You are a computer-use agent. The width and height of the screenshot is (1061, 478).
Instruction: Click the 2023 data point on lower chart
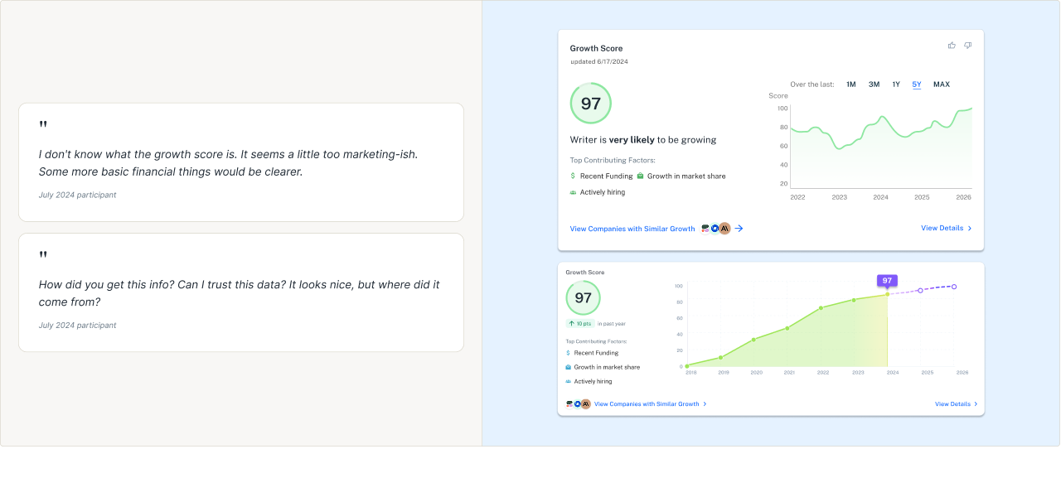tap(854, 300)
